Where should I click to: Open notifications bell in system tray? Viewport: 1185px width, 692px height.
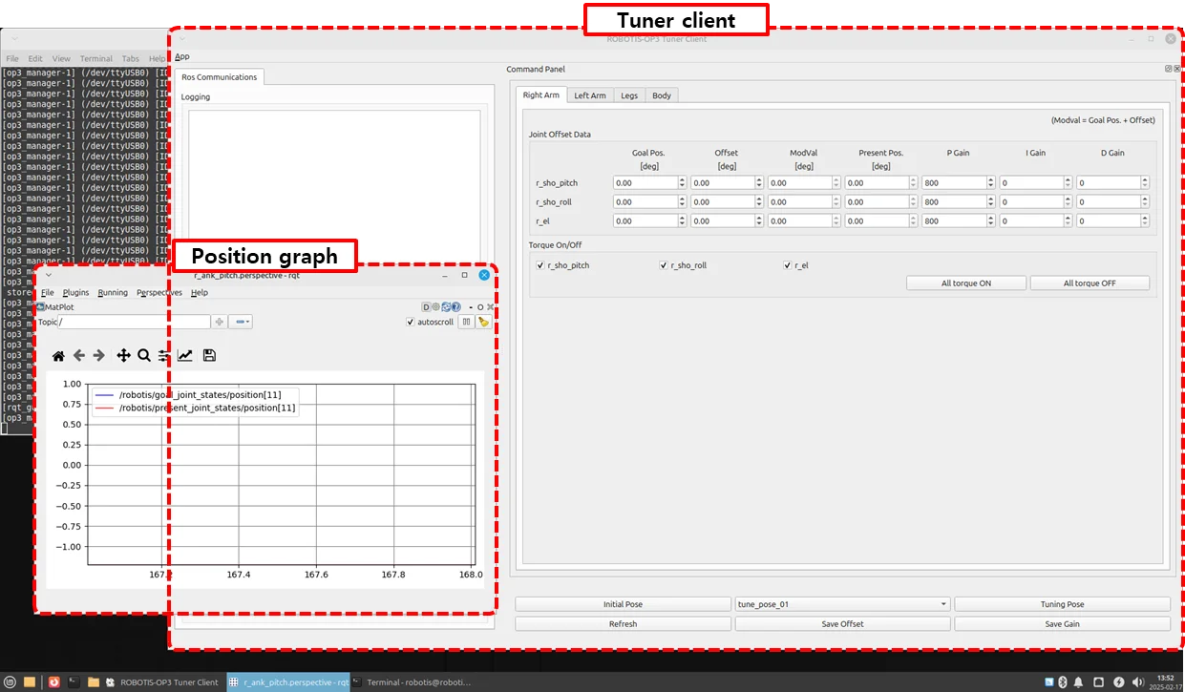click(x=1079, y=682)
